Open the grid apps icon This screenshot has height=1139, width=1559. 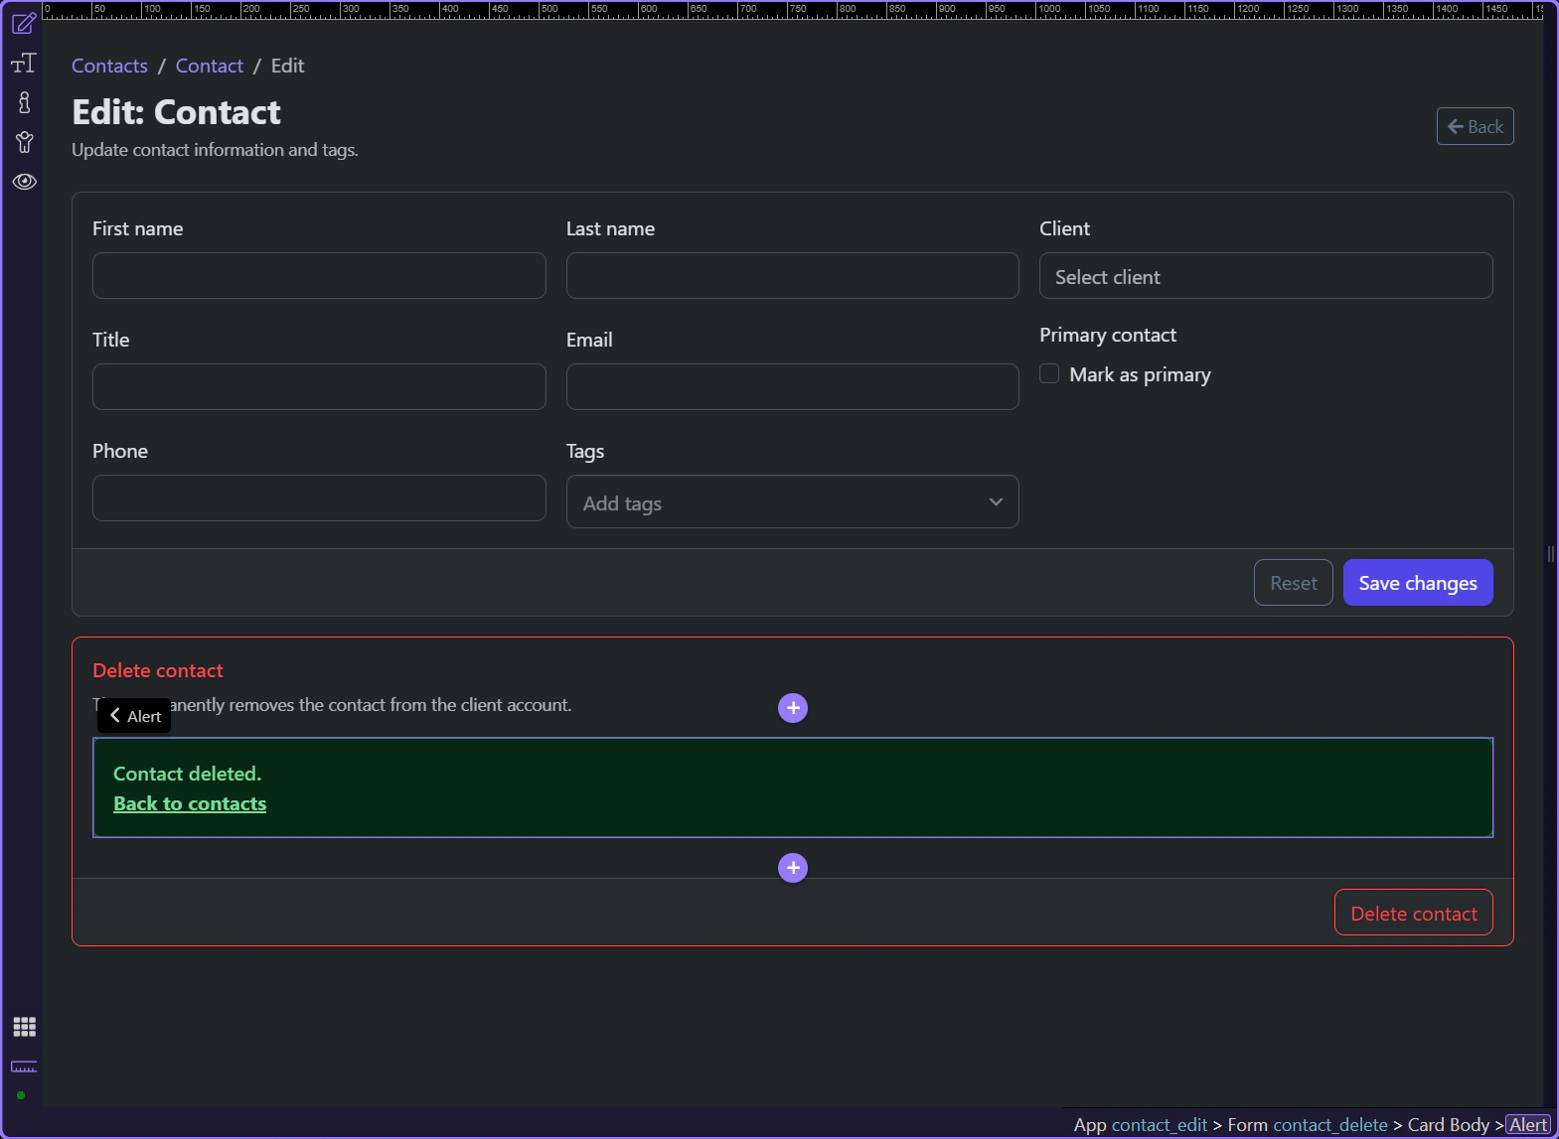click(24, 1027)
